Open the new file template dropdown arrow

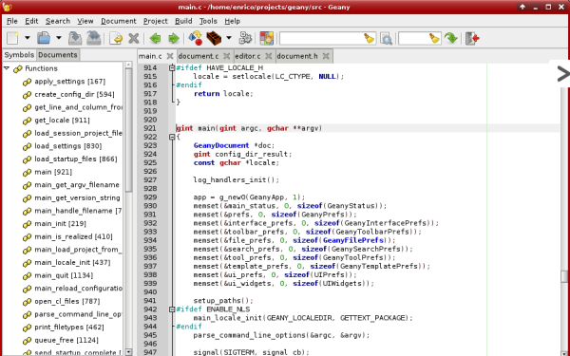[x=28, y=38]
